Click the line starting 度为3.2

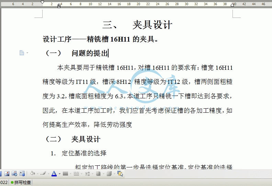click(137, 96)
